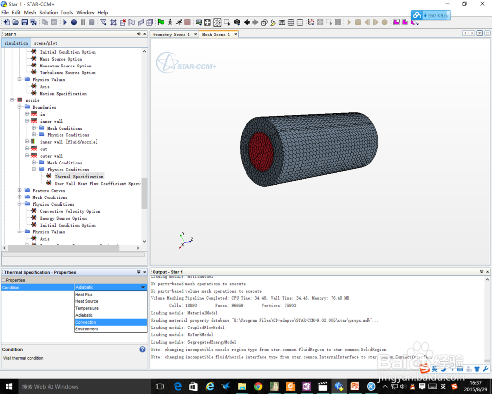492x394 pixels.
Task: Click the blue help question-mark icon
Action: pyautogui.click(x=142, y=349)
